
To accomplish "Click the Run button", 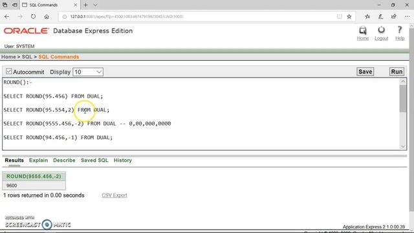I will point(397,72).
